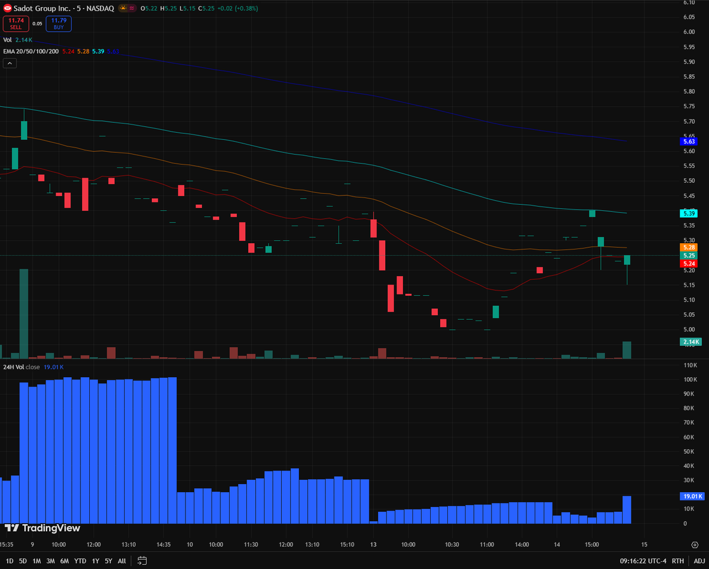
Task: Toggle ADJ dividend adjustment
Action: pyautogui.click(x=699, y=561)
